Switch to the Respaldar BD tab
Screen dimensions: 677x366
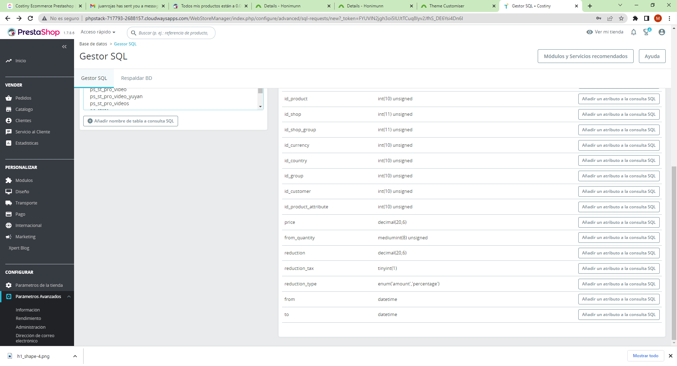pos(137,78)
